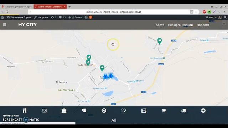Click the Кафе САДКО map label

[85, 65]
